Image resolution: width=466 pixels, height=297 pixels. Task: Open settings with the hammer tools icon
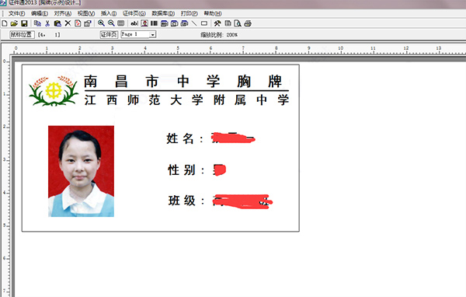click(217, 23)
